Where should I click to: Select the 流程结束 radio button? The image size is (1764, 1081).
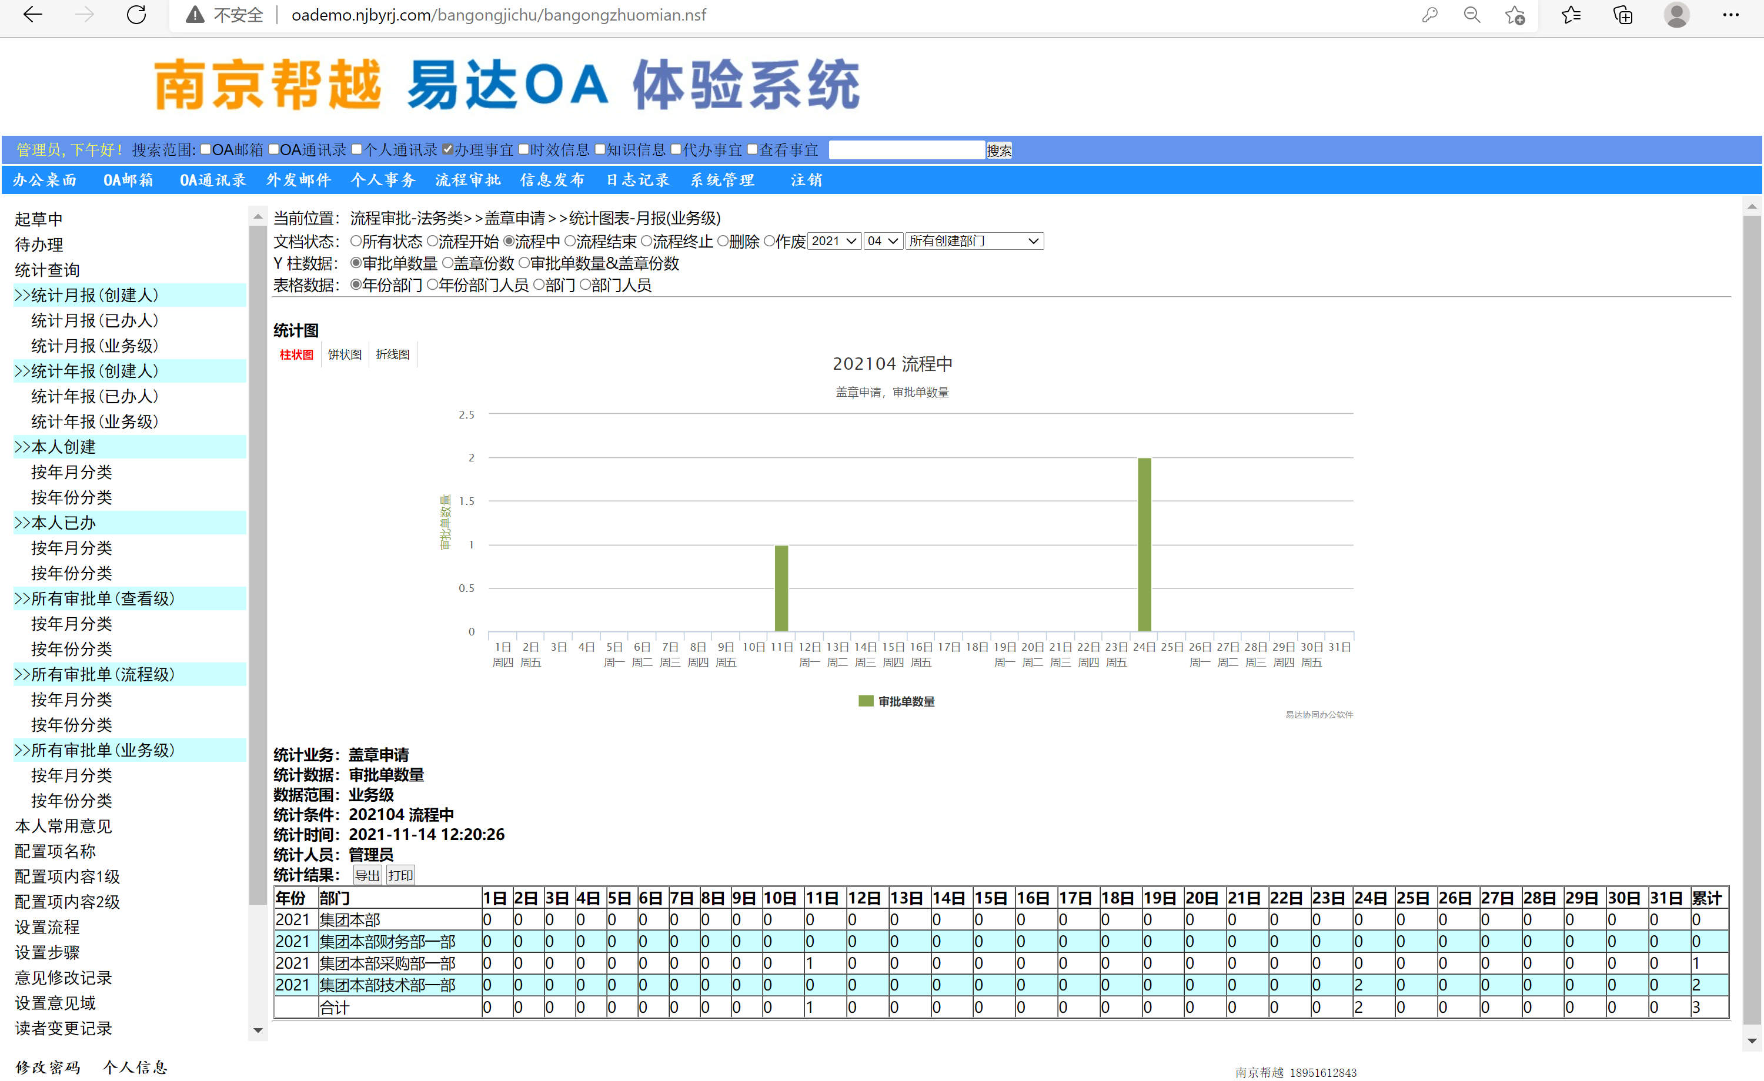[570, 241]
